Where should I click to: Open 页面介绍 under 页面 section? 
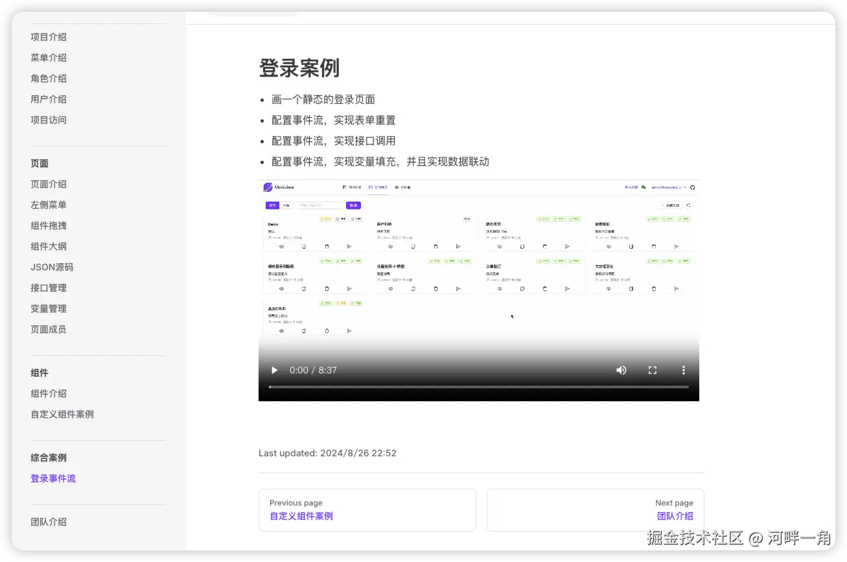(x=49, y=184)
